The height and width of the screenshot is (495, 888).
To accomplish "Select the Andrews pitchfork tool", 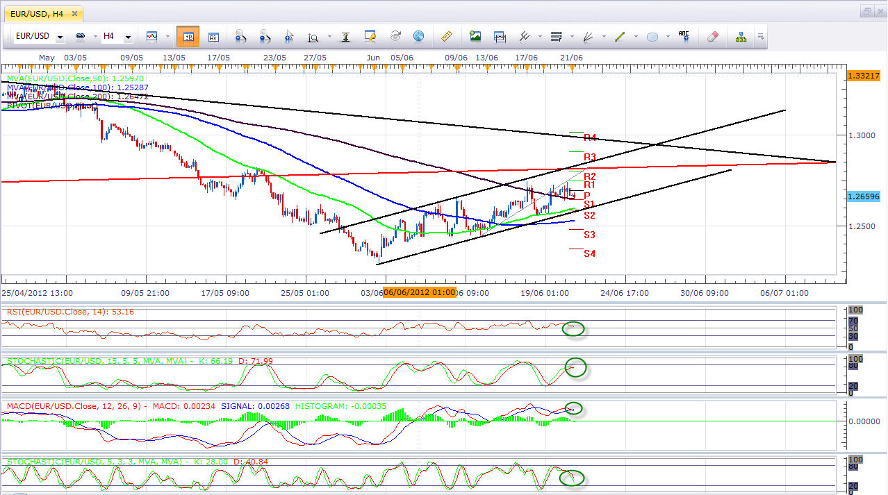I will click(x=525, y=36).
